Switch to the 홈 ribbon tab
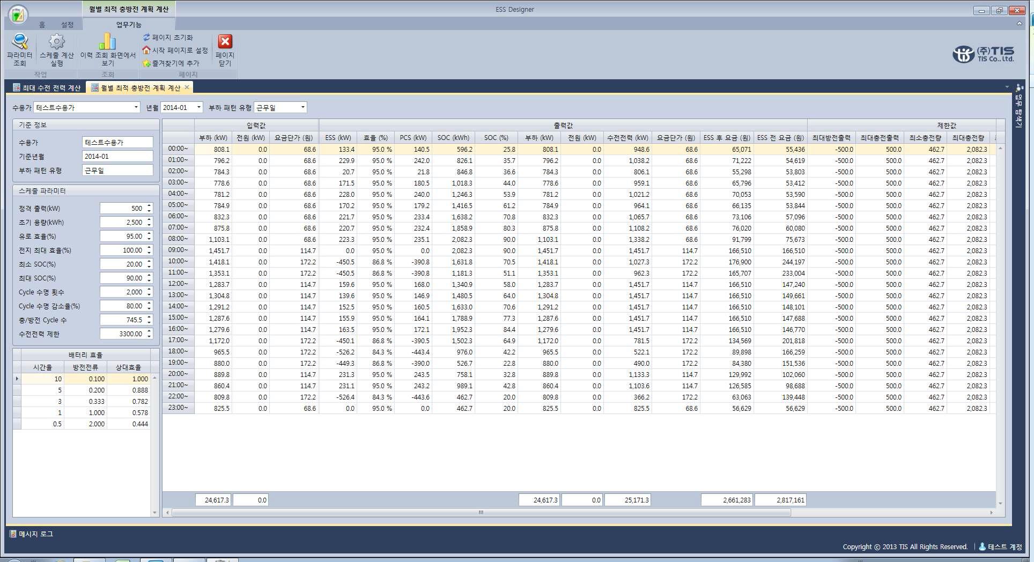Viewport: 1034px width, 562px height. (x=42, y=25)
